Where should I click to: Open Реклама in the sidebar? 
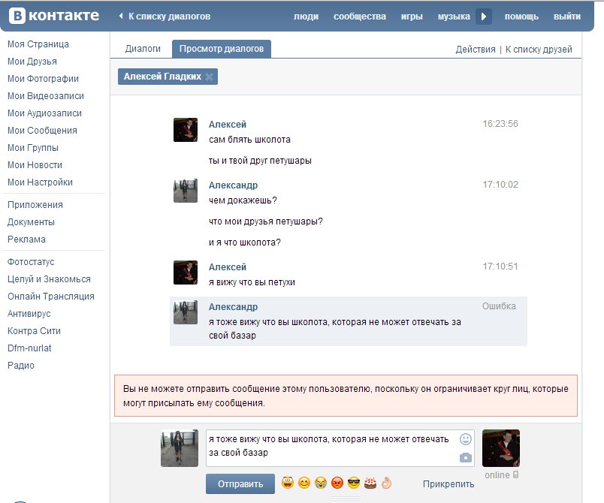[26, 239]
